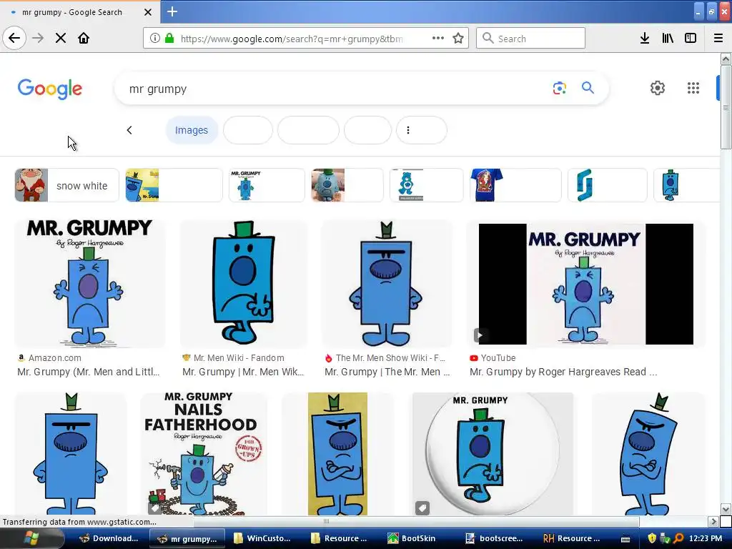Open 'Mr. Grumpy by Roger Hargreaves Read' title
The height and width of the screenshot is (549, 732).
click(x=563, y=372)
